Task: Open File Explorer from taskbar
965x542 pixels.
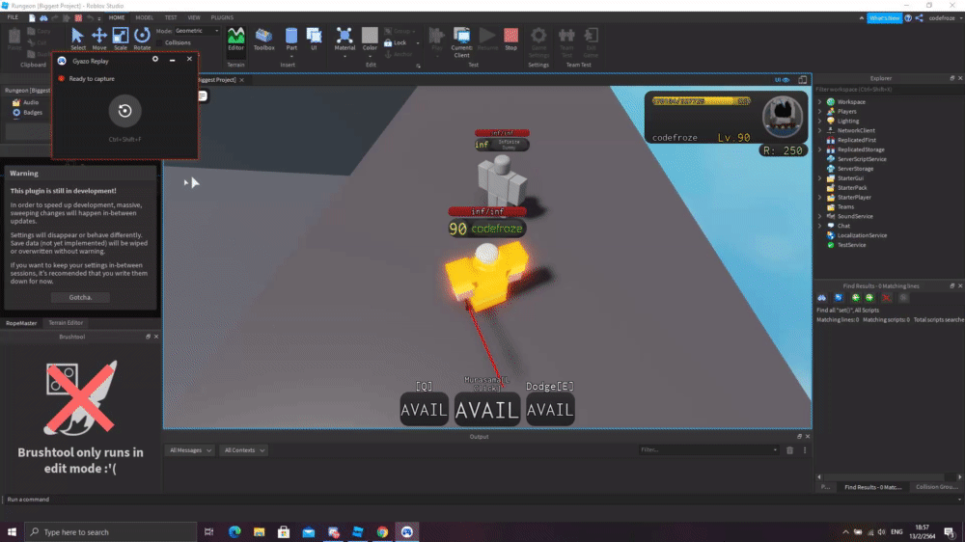Action: [x=259, y=532]
